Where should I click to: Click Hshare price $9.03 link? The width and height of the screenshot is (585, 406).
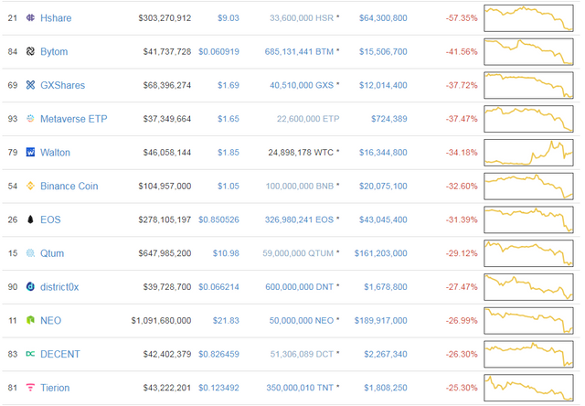click(x=228, y=17)
